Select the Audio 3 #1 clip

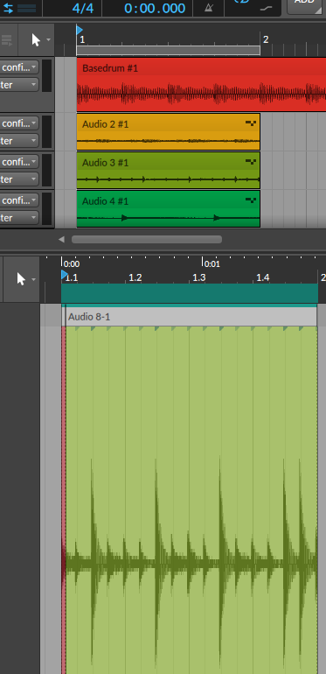168,170
